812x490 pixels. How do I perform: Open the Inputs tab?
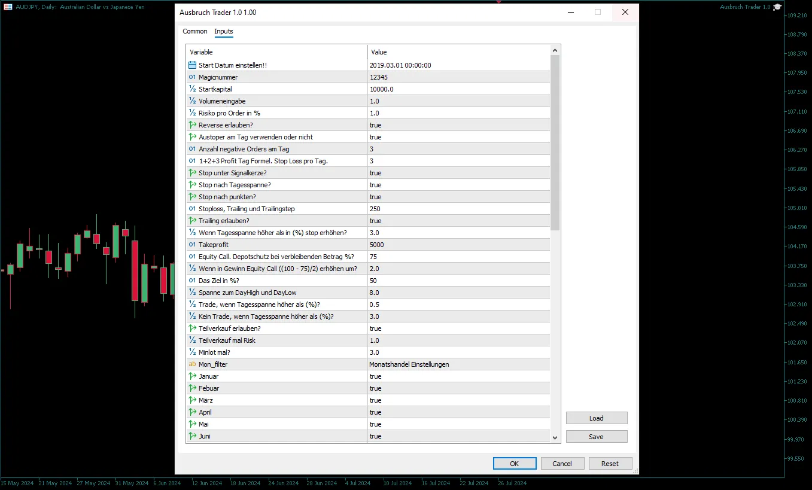point(224,31)
